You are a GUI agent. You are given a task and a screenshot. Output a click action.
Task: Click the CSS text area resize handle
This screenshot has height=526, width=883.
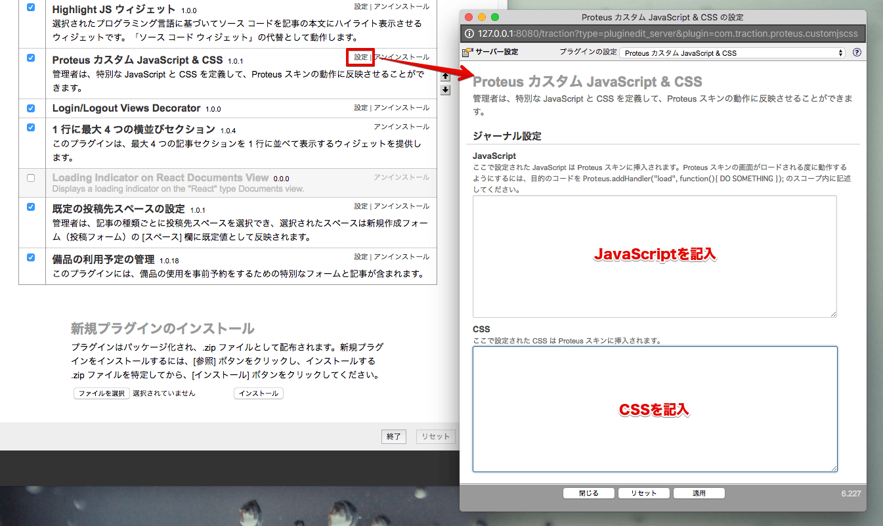point(833,468)
